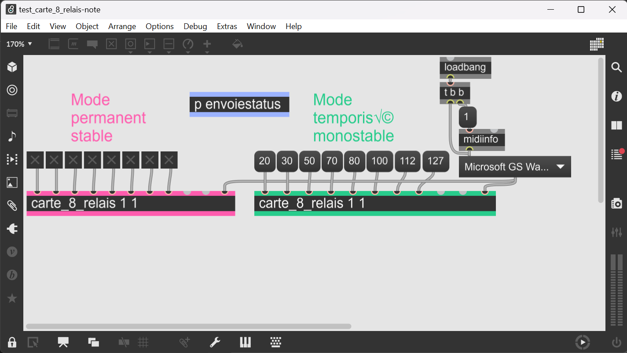Open the star favorites icon
This screenshot has width=627, height=353.
tap(12, 298)
